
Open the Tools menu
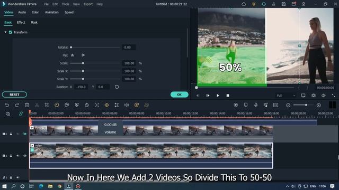pos(66,4)
